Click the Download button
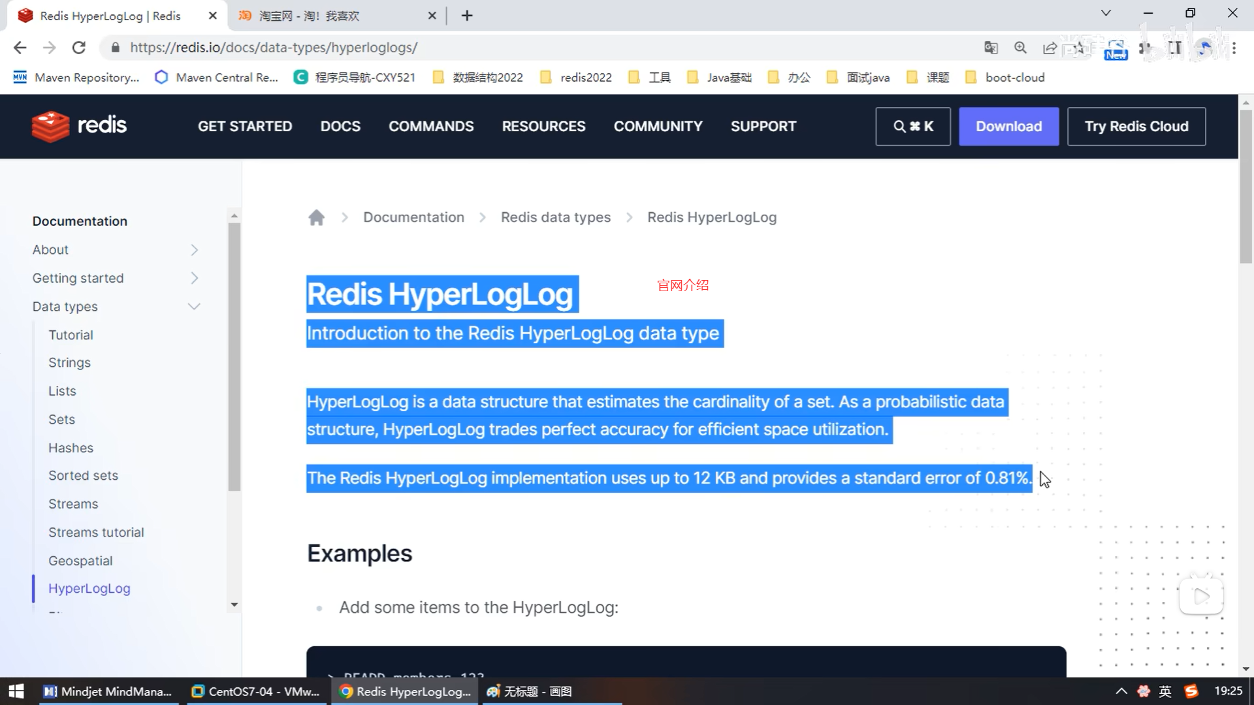Image resolution: width=1254 pixels, height=705 pixels. point(1008,126)
